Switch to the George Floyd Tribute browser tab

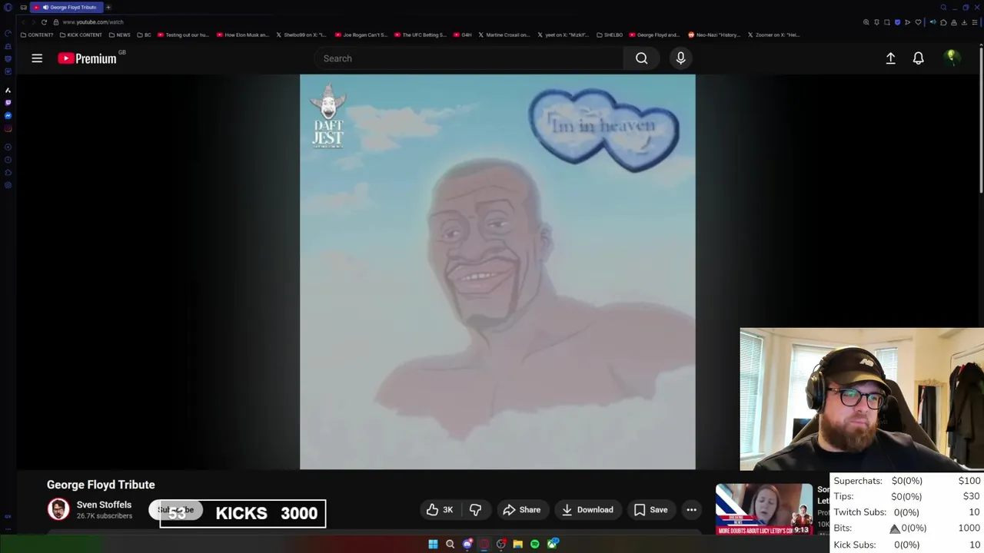pos(68,7)
